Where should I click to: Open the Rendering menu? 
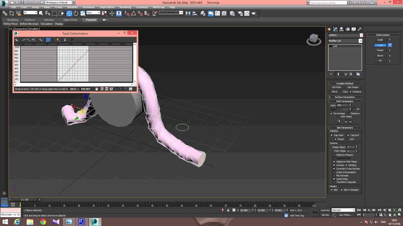125,7
